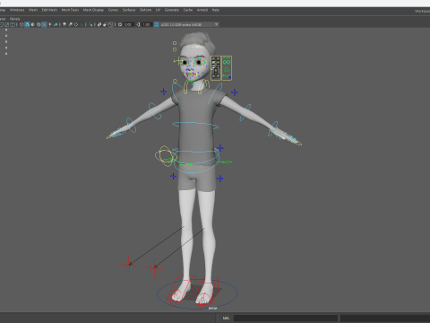Open the Arnold menu
The width and height of the screenshot is (430, 323).
pyautogui.click(x=202, y=10)
